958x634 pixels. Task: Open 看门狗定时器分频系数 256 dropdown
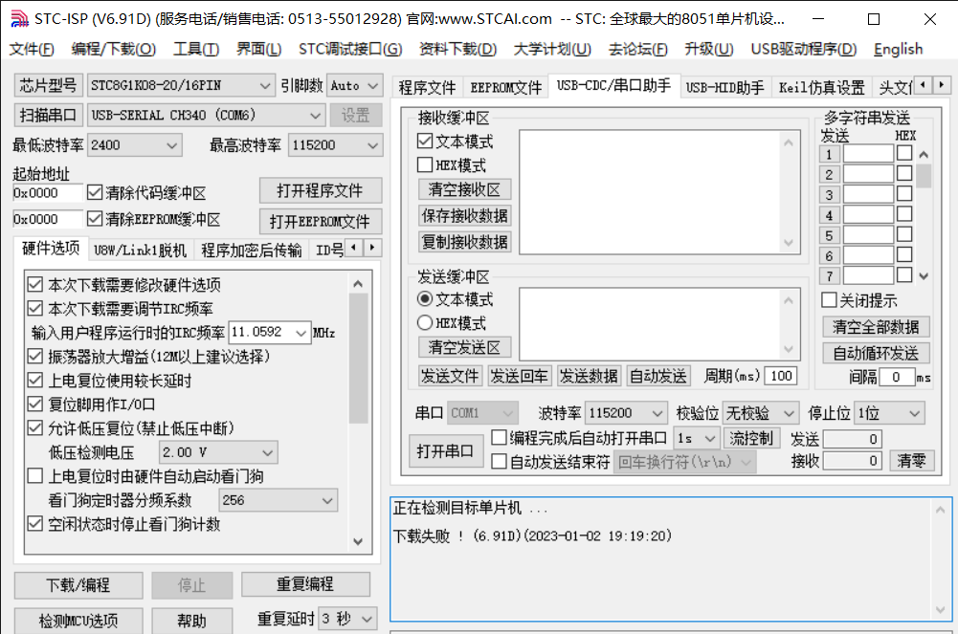(278, 500)
